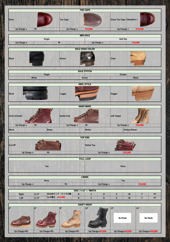The image size is (170, 242).
Task: Select Yes under Pull Loop
Action: [47, 166]
